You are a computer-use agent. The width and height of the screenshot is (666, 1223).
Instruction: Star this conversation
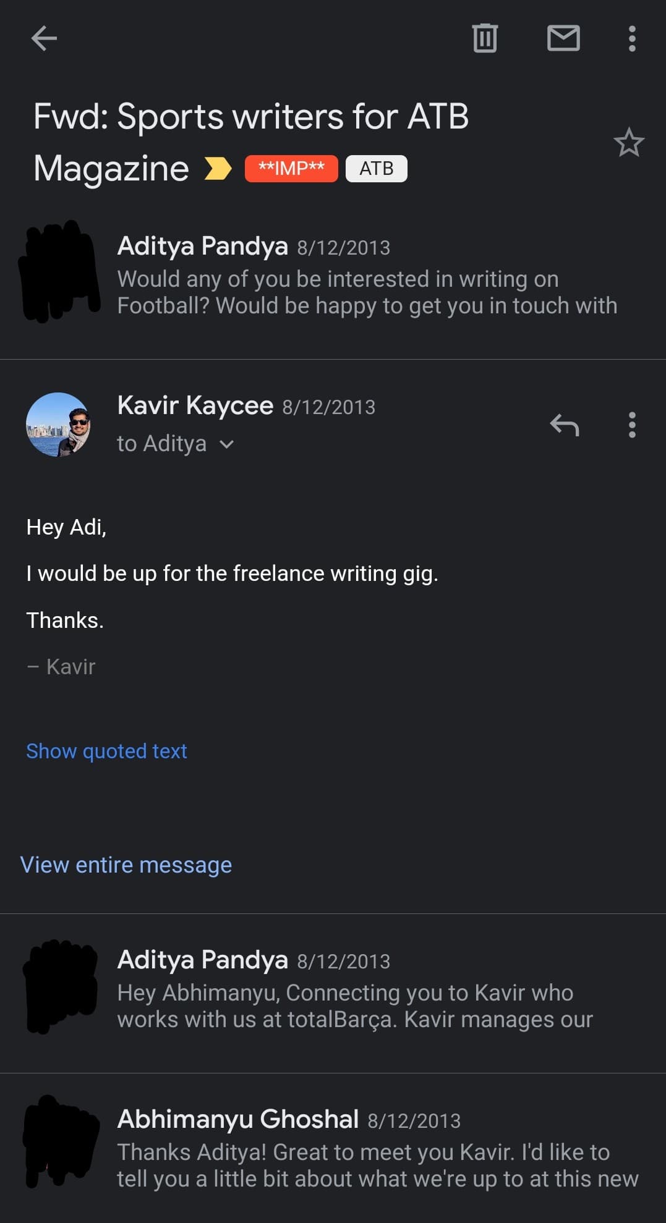tap(628, 143)
